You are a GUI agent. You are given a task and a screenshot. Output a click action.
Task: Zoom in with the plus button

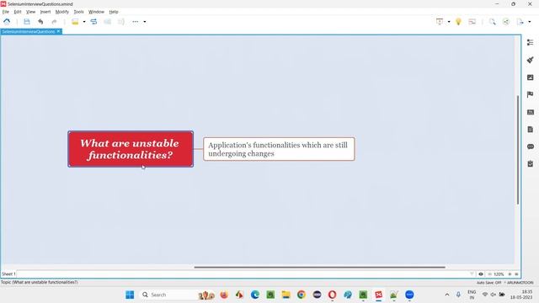point(510,274)
